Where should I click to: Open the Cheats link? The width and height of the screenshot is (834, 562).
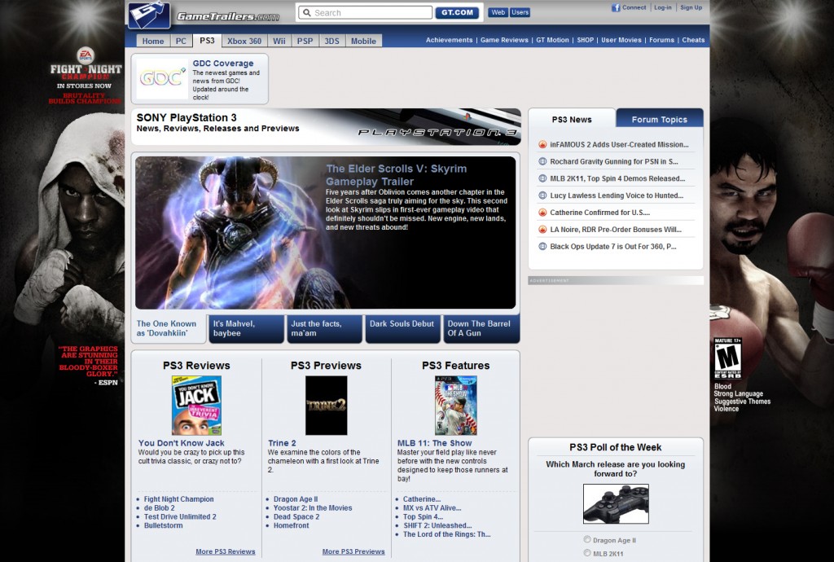tap(693, 40)
